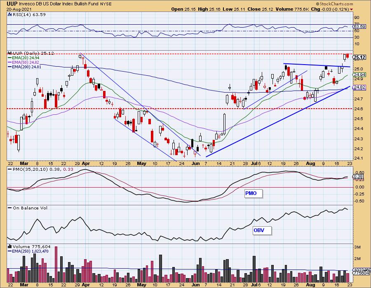Click the PMO(35,20,10) indicator label
Screen dimensions: 371x288
click(x=40, y=169)
